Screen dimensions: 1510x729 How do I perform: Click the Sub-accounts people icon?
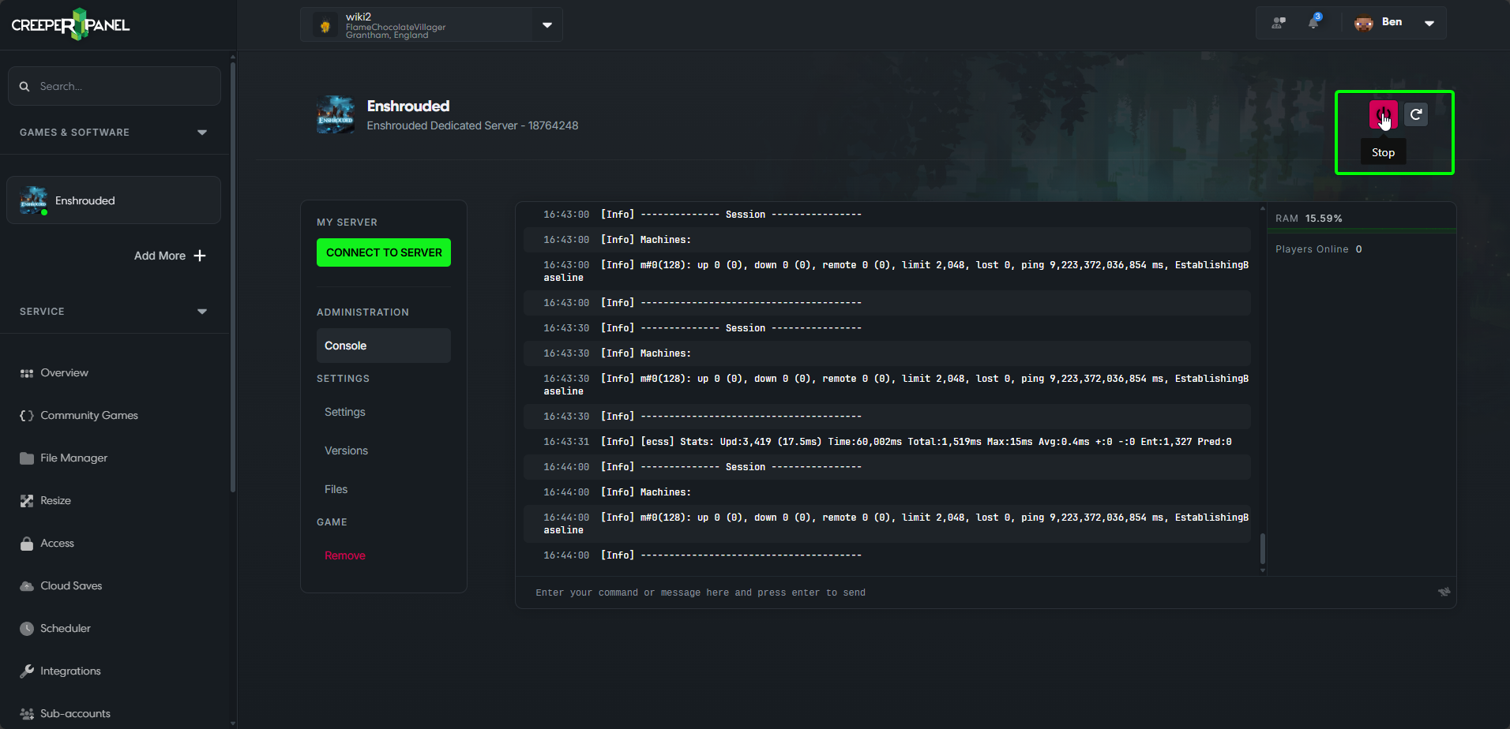click(27, 714)
